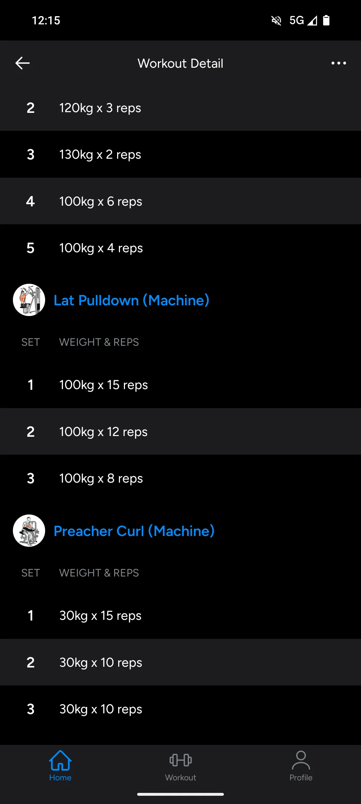Open the Lat Pulldown (Machine) link
The width and height of the screenshot is (361, 804).
[x=131, y=300]
